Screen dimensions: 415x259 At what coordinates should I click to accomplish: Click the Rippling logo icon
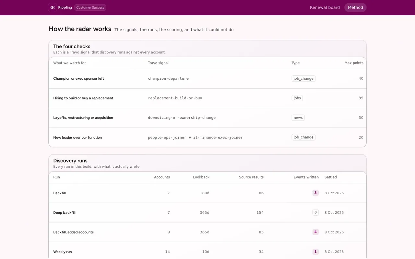(x=53, y=7)
